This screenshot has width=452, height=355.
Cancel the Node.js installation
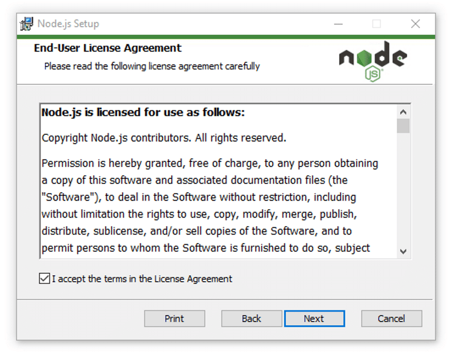point(391,318)
